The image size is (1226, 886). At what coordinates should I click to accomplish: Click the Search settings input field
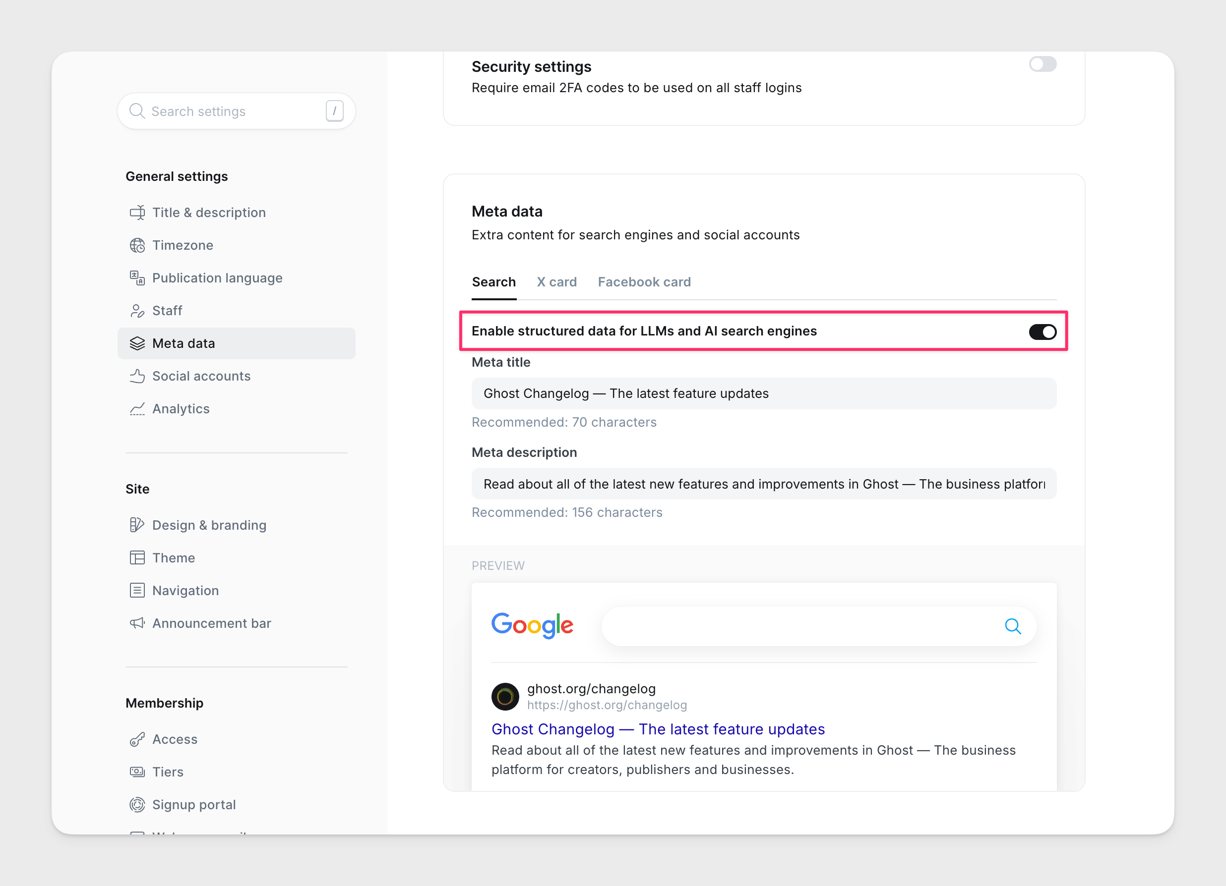[236, 111]
